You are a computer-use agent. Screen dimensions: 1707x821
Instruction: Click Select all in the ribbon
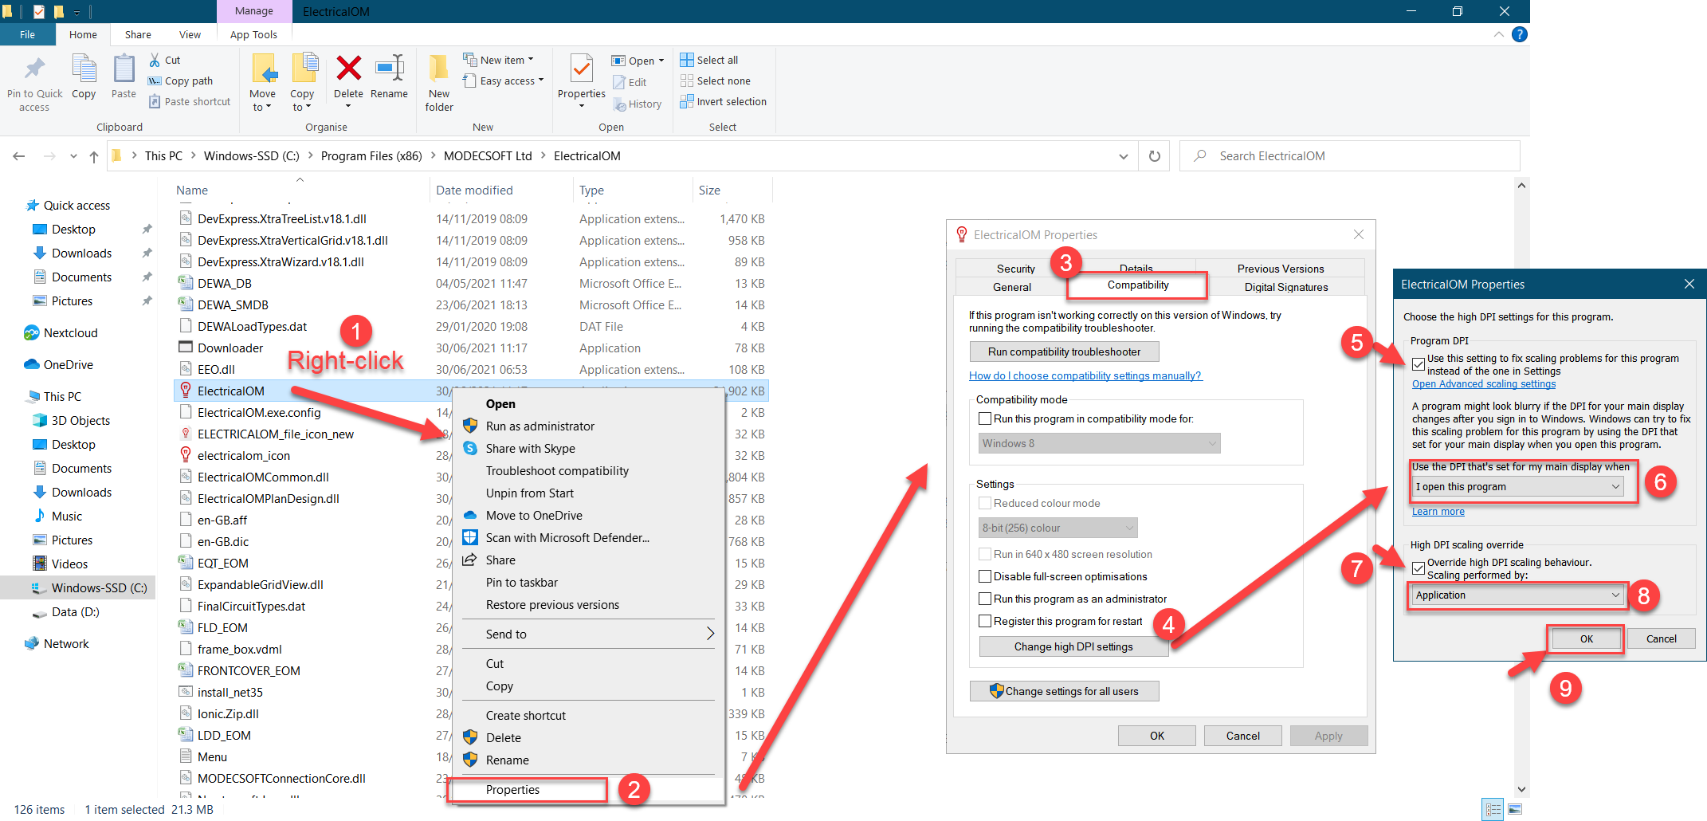(x=709, y=60)
